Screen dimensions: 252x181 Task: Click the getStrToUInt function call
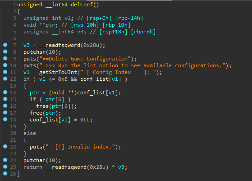coord(58,72)
